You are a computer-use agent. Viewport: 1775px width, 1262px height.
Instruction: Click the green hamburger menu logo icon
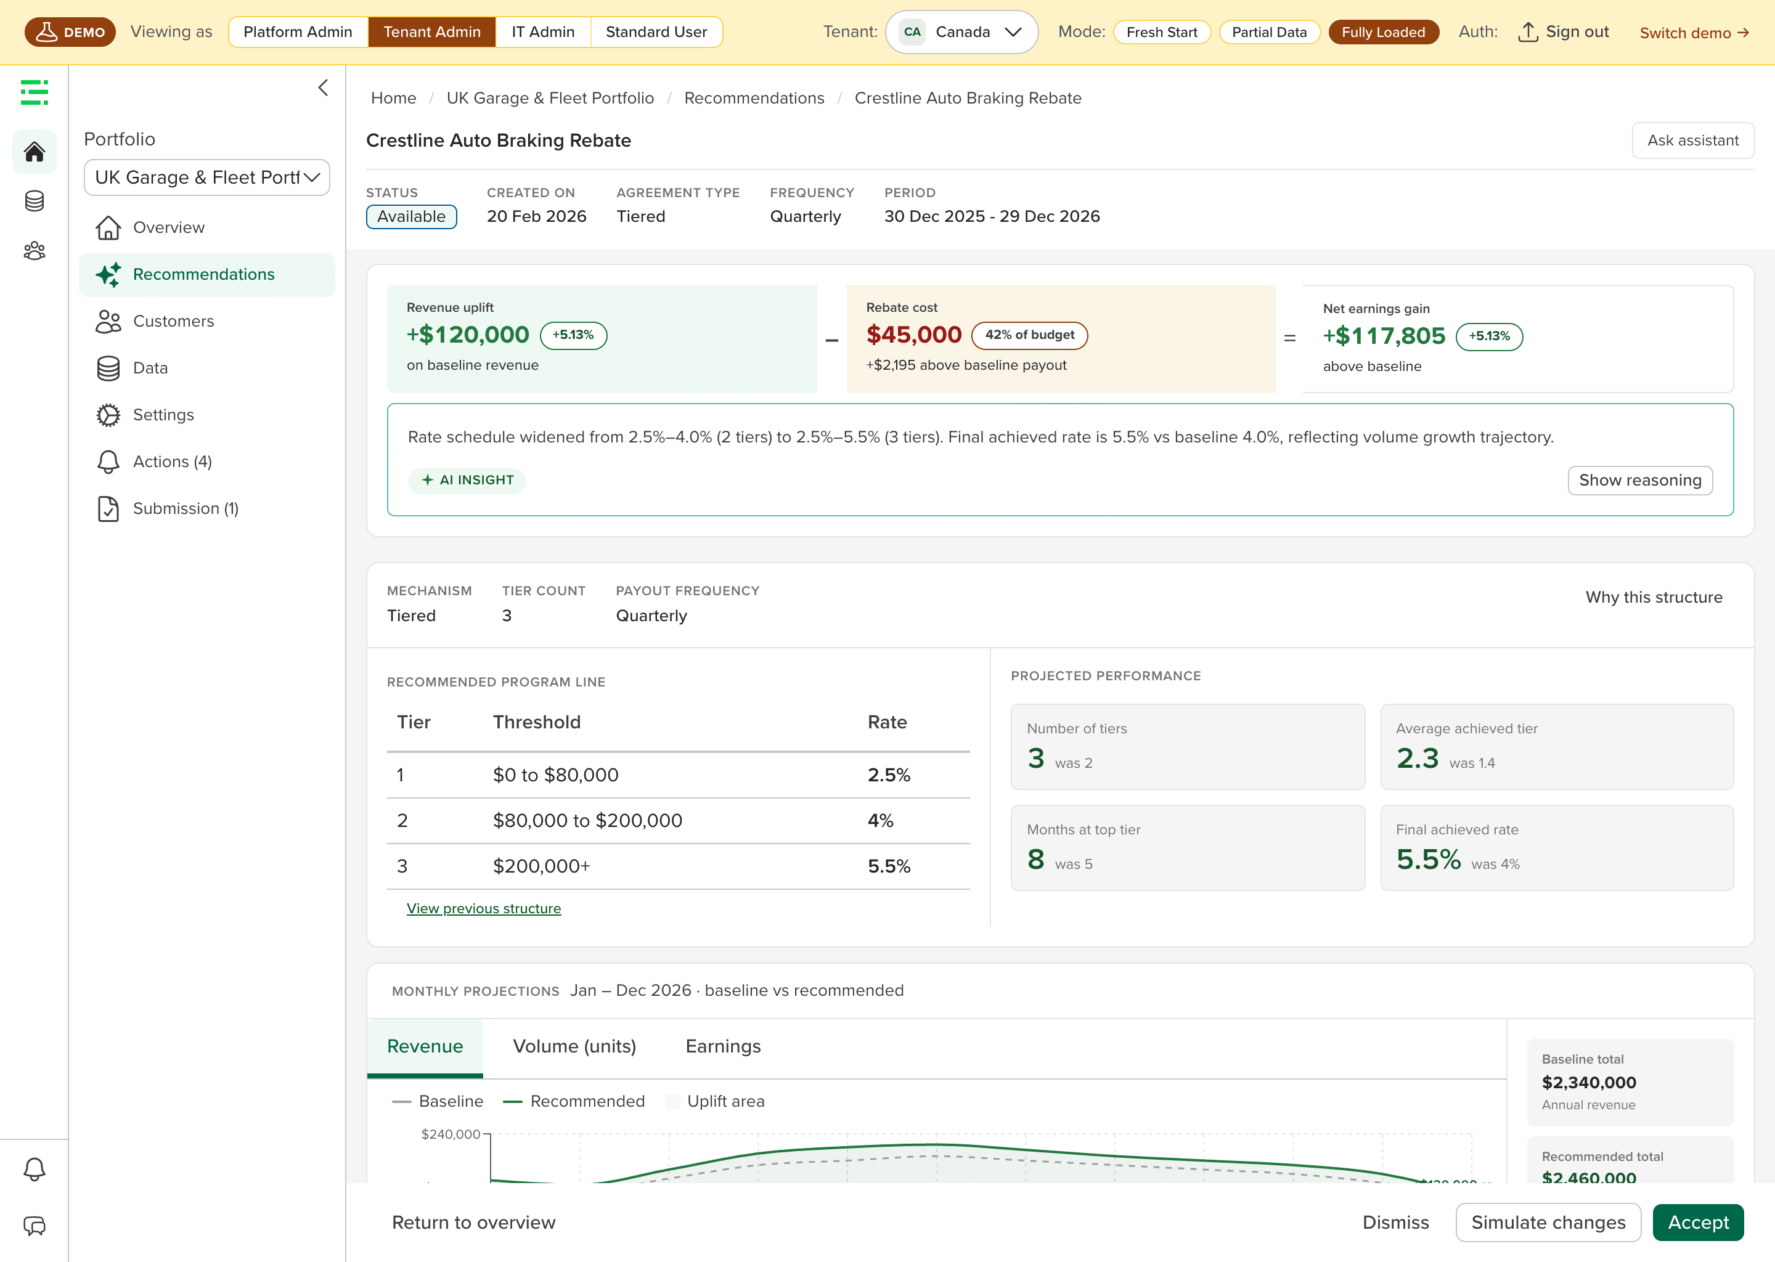click(34, 92)
